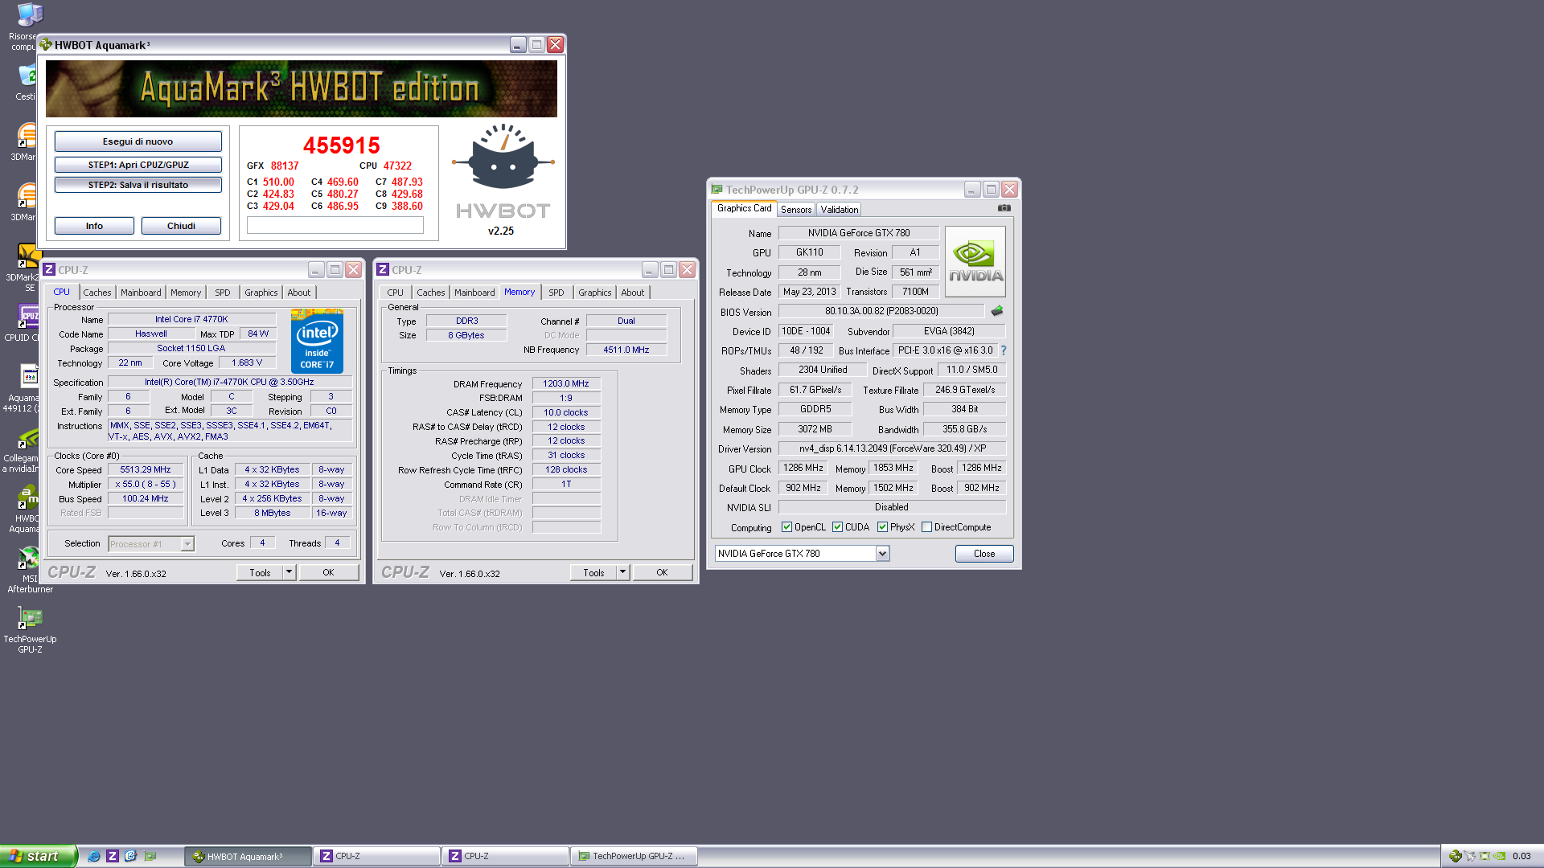The height and width of the screenshot is (868, 1544).
Task: Toggle the DirectCompute checkbox in GPU-Z
Action: 926,527
